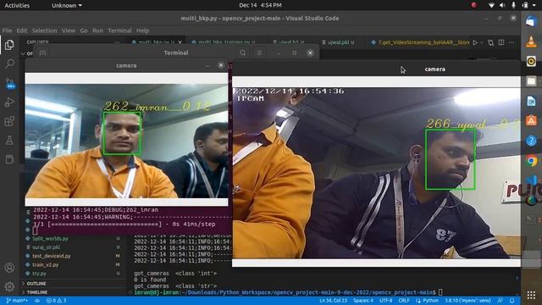Image resolution: width=542 pixels, height=305 pixels.
Task: Change the UTF-8 encoding in status bar
Action: pyautogui.click(x=386, y=301)
